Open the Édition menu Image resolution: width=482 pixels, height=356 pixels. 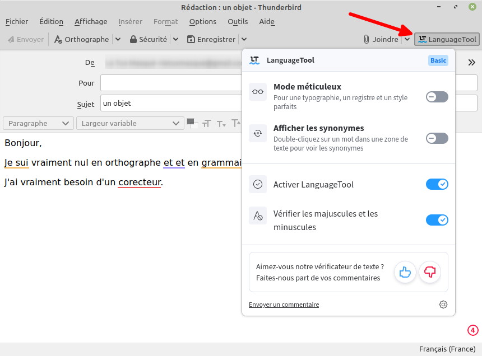[52, 21]
